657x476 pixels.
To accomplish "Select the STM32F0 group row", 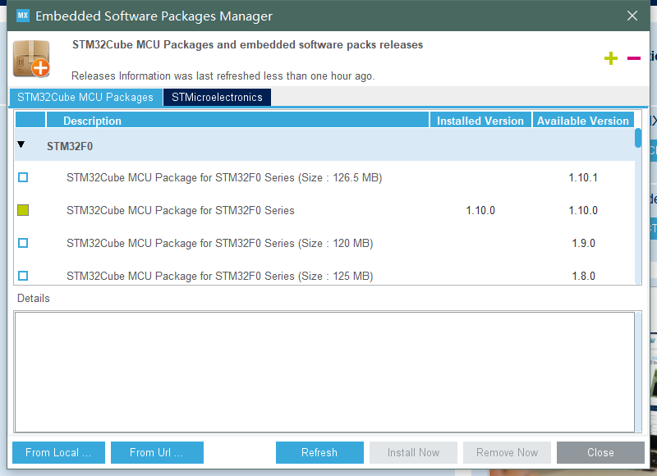I will pos(324,144).
